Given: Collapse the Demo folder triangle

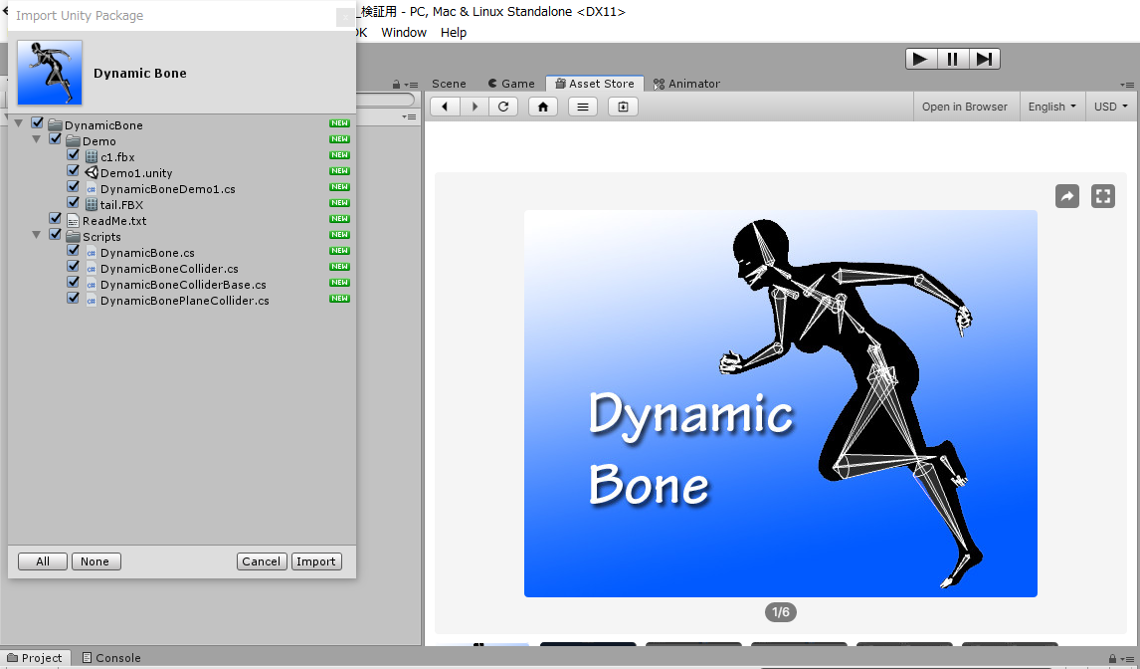Looking at the screenshot, I should 37,139.
